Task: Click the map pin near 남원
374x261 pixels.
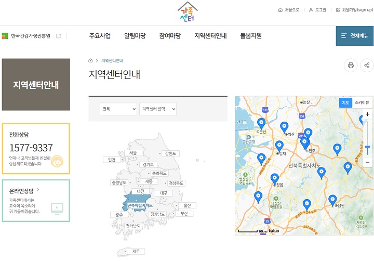Action: (332, 200)
